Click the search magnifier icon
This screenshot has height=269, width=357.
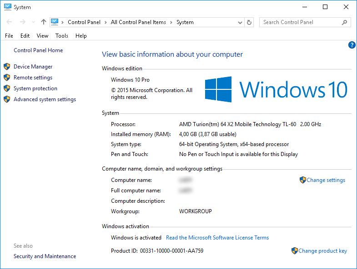point(344,22)
